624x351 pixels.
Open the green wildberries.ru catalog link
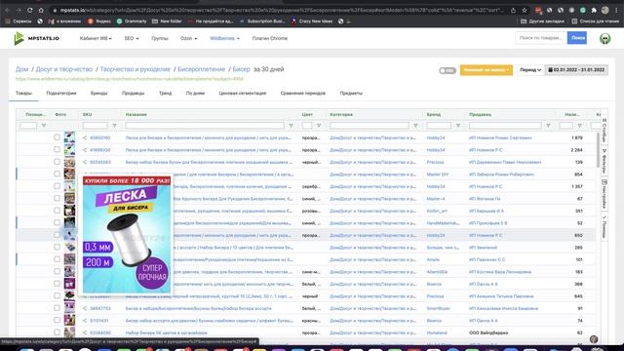pyautogui.click(x=130, y=79)
